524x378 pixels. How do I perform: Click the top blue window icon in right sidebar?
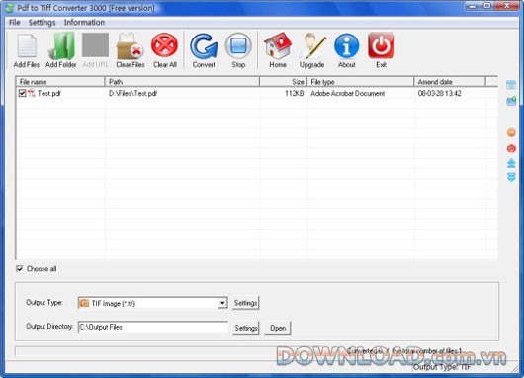[x=511, y=85]
